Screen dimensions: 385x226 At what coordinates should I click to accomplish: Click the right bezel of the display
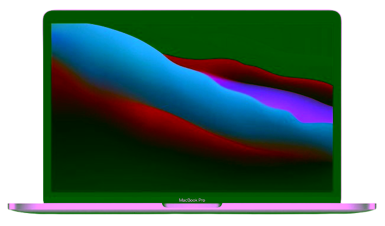point(337,108)
